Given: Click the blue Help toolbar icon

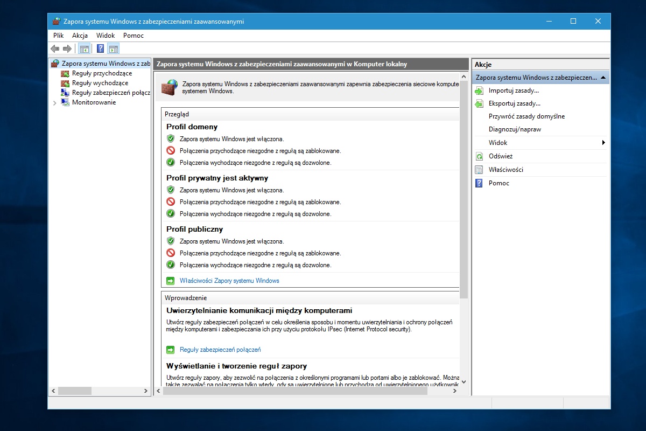Looking at the screenshot, I should (100, 48).
